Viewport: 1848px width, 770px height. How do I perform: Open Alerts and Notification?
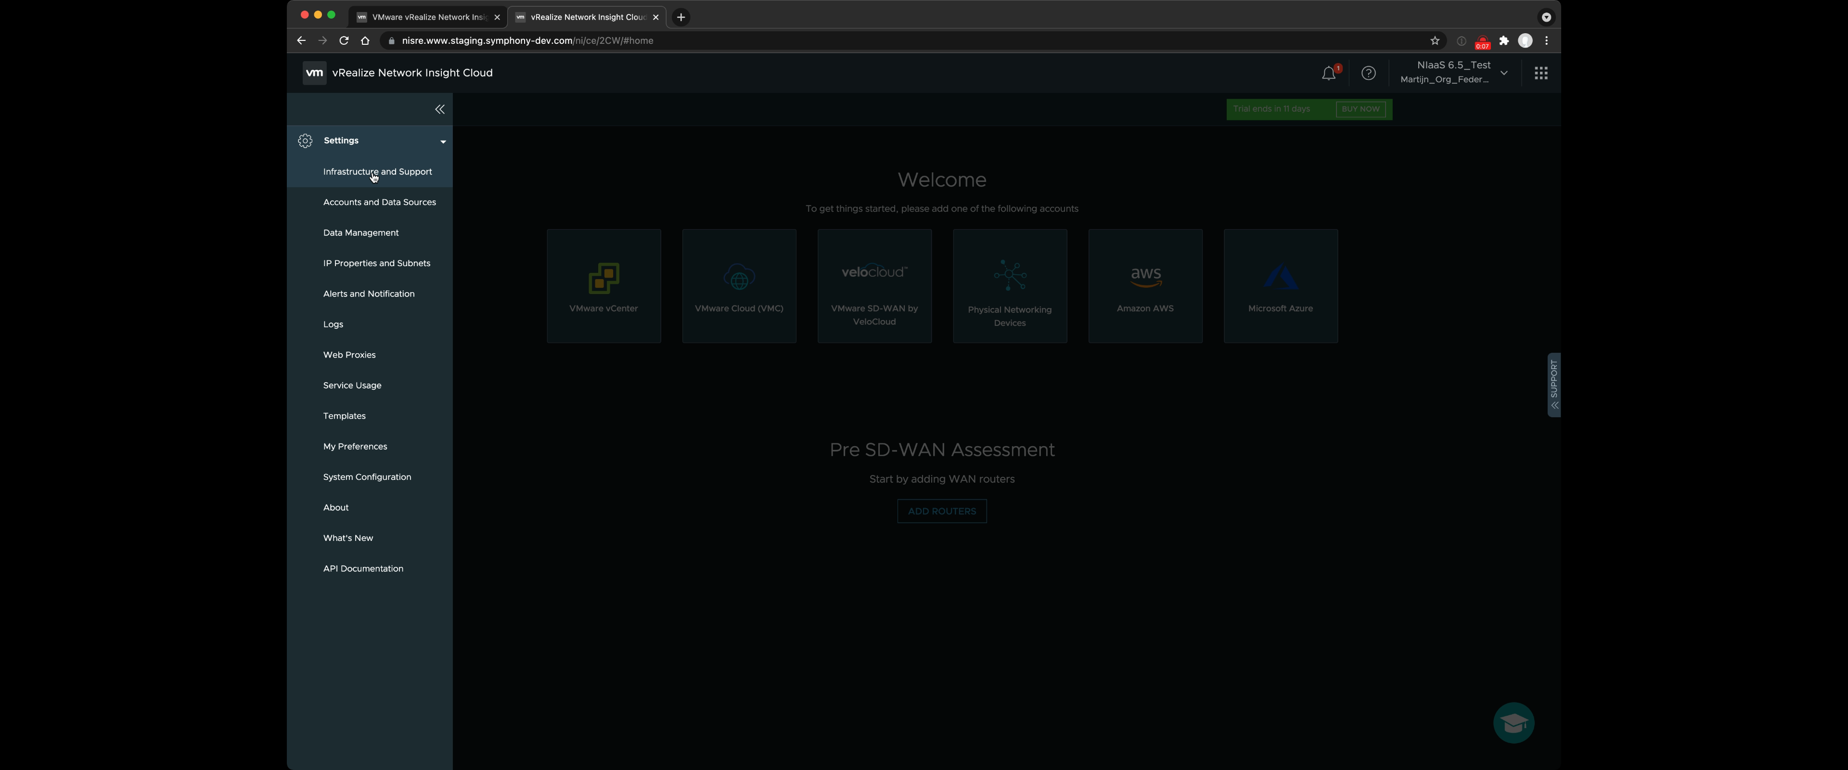369,294
